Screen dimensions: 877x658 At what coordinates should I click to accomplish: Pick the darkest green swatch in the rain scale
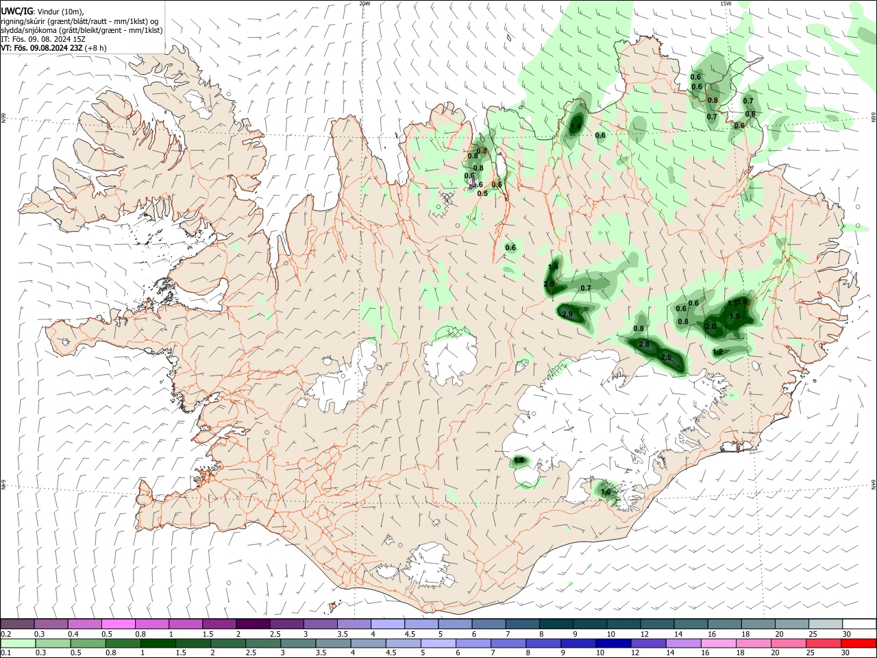pyautogui.click(x=158, y=643)
